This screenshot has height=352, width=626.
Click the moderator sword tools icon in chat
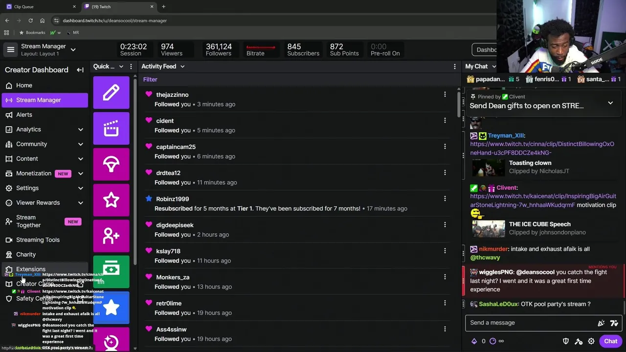(x=579, y=341)
